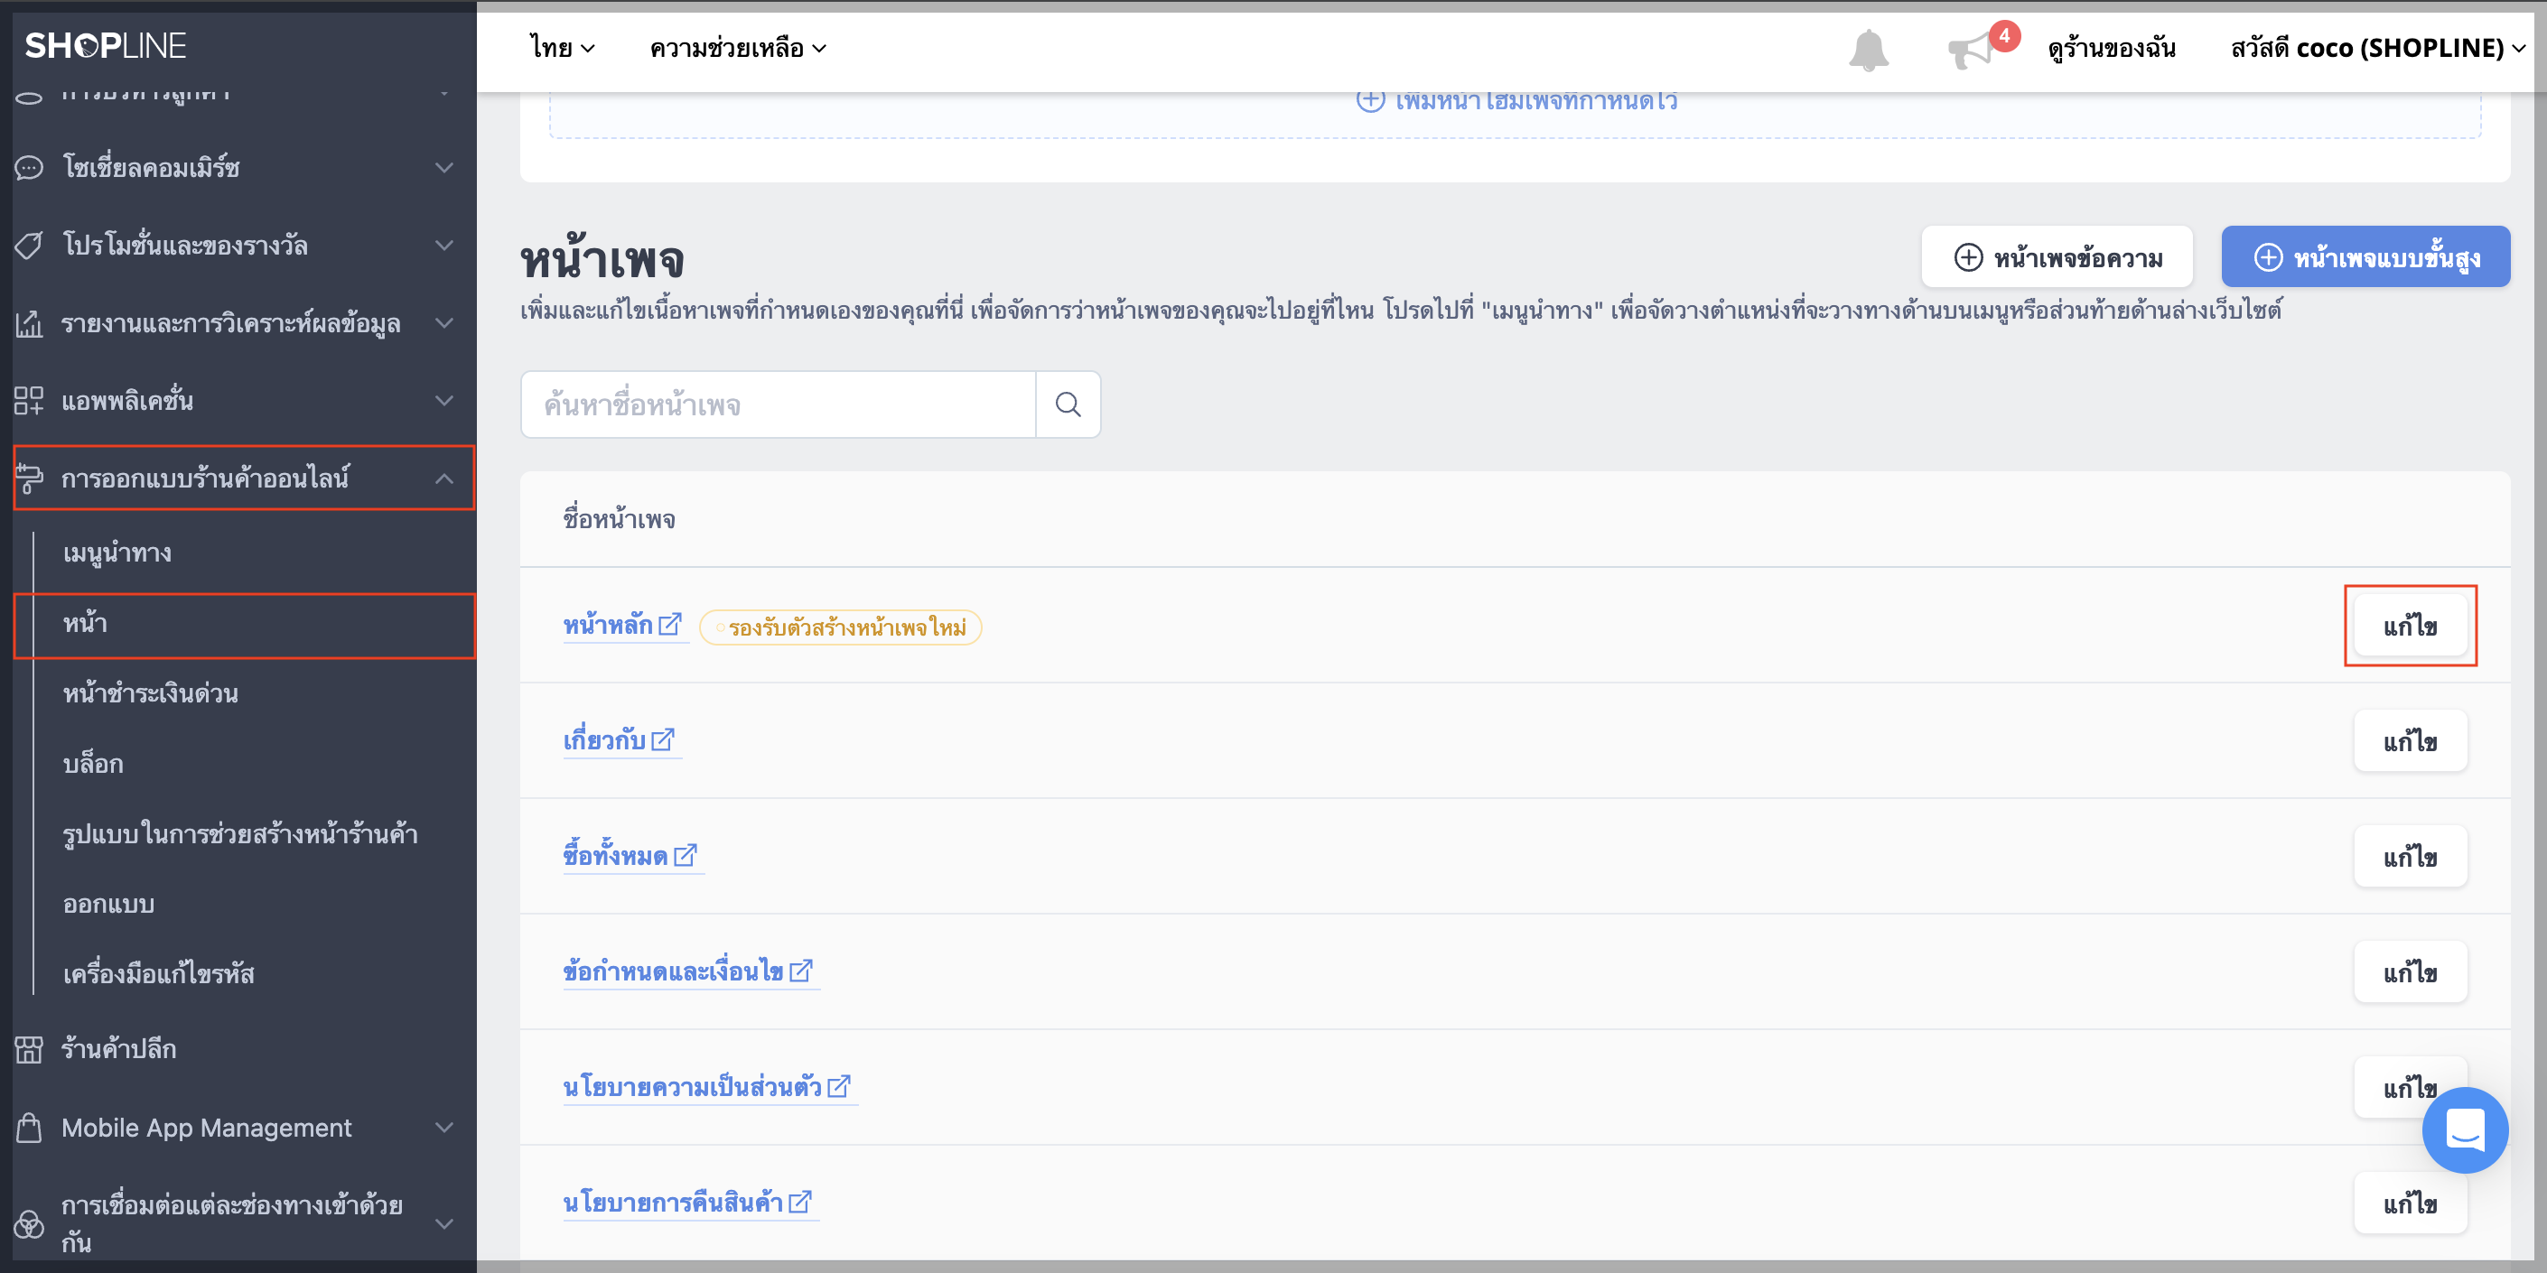Click the channel integration circles icon
Viewport: 2547px width, 1273px height.
[29, 1223]
